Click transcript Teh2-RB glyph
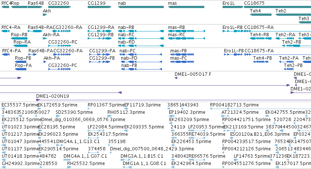311x169 pixels. (291, 46)
